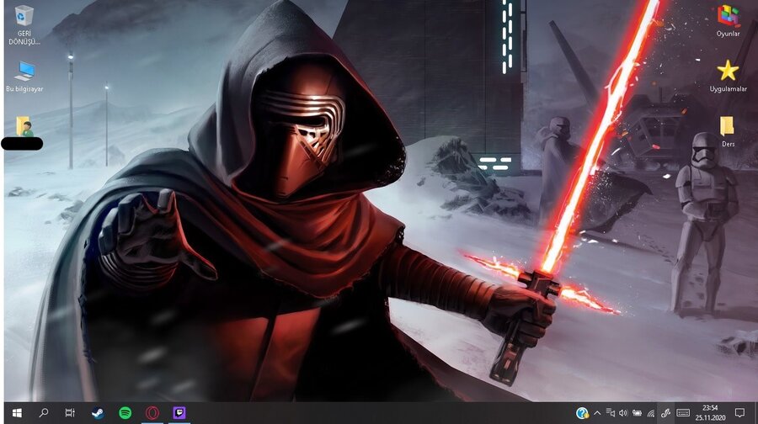
Task: Open the Recycle Bin (Geri Dönüşüm) desktop icon
Action: pos(24,25)
